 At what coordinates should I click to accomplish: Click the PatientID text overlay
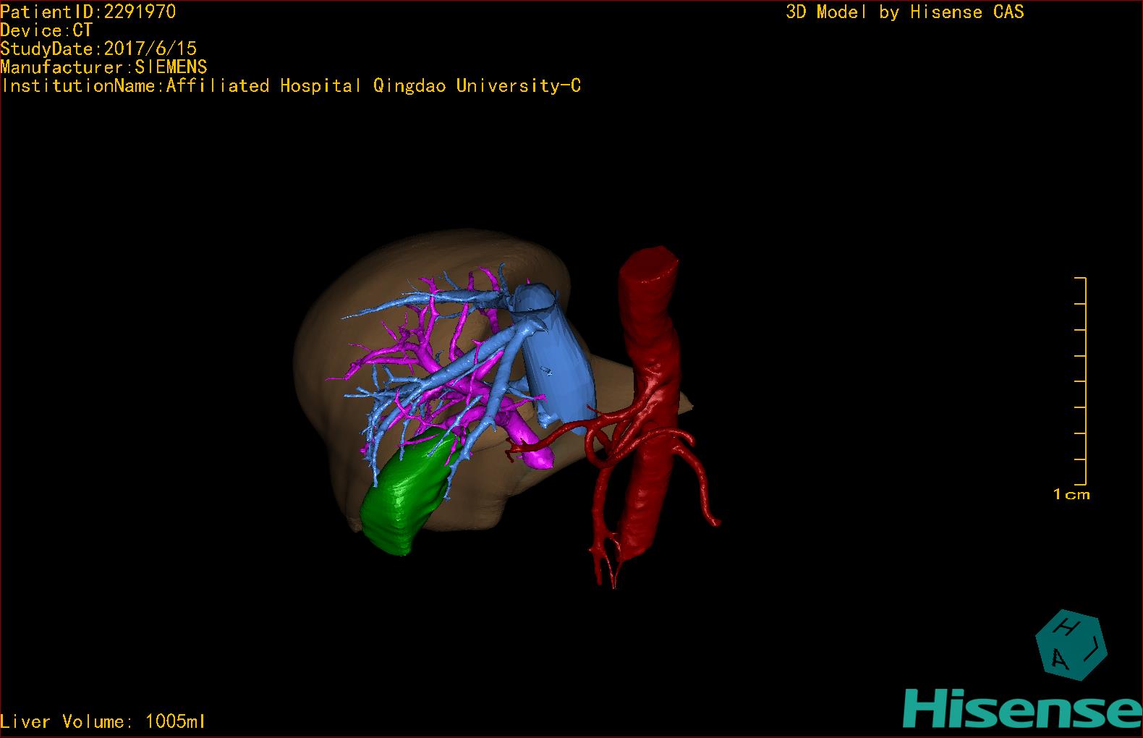pos(88,12)
